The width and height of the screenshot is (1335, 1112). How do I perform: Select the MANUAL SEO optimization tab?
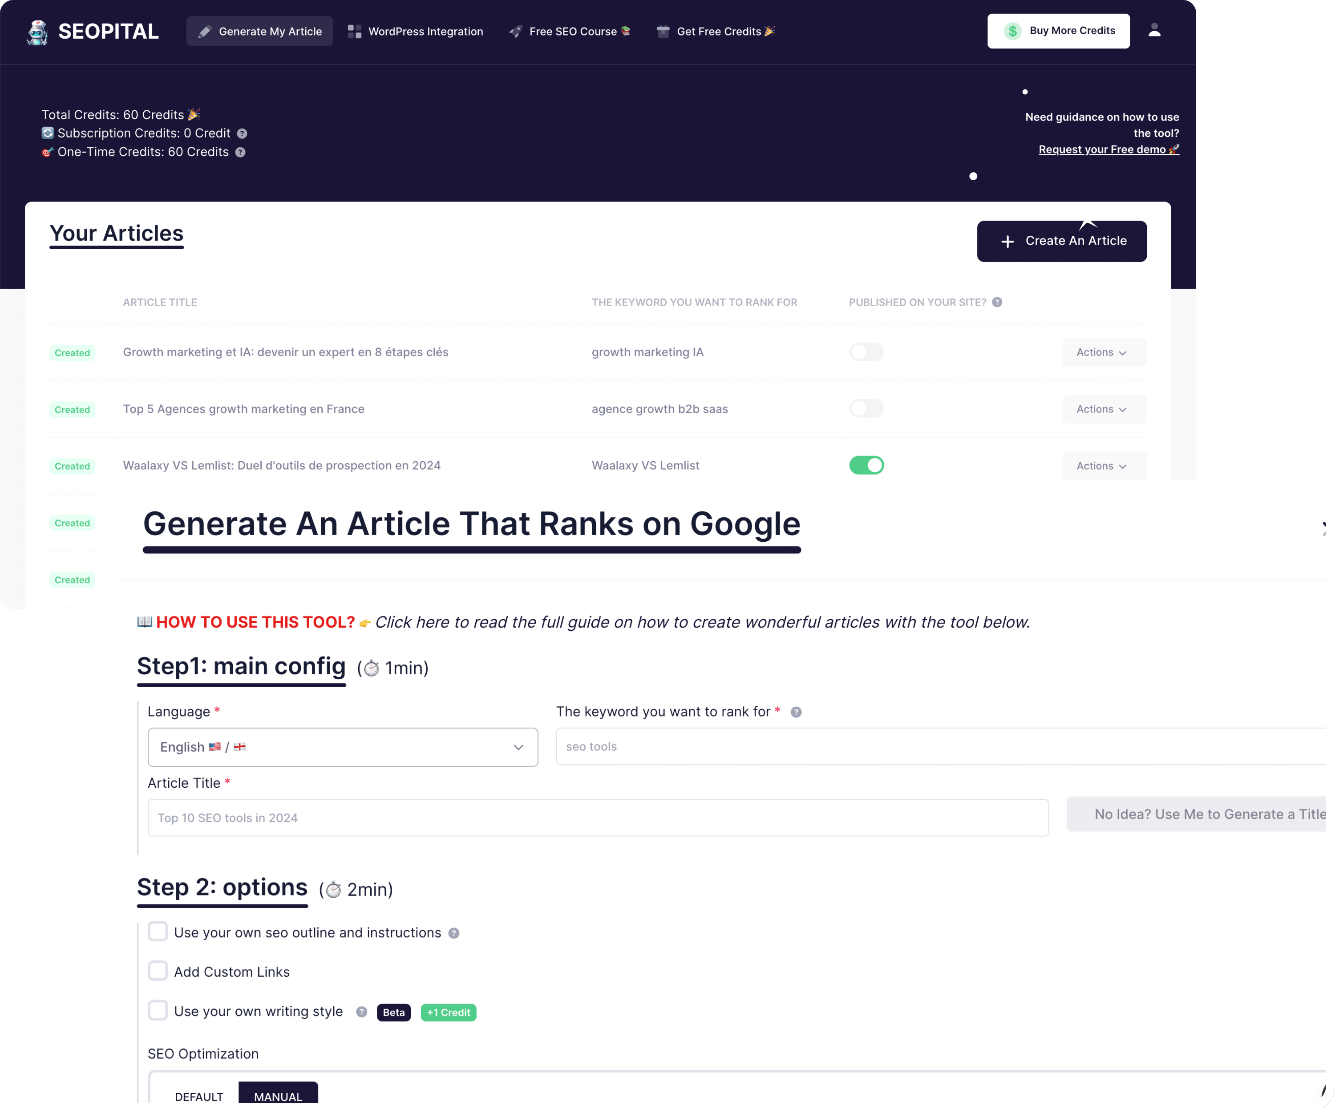(x=278, y=1096)
